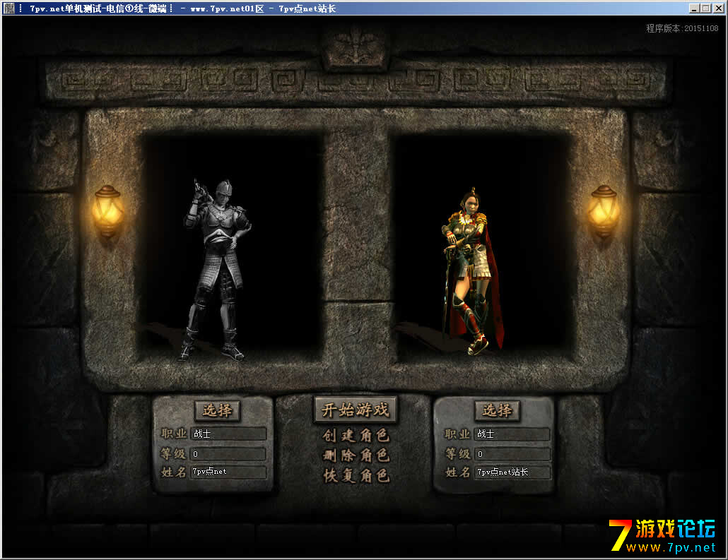Click the right character's level field
This screenshot has width=728, height=560.
point(512,454)
